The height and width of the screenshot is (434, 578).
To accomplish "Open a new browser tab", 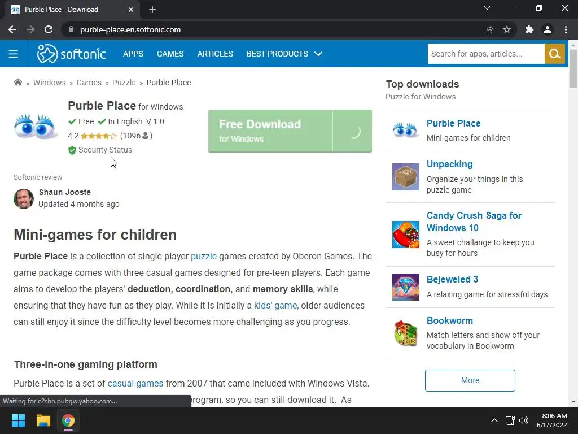I will 152,10.
